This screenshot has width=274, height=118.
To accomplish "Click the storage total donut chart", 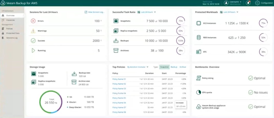I will point(51,102).
